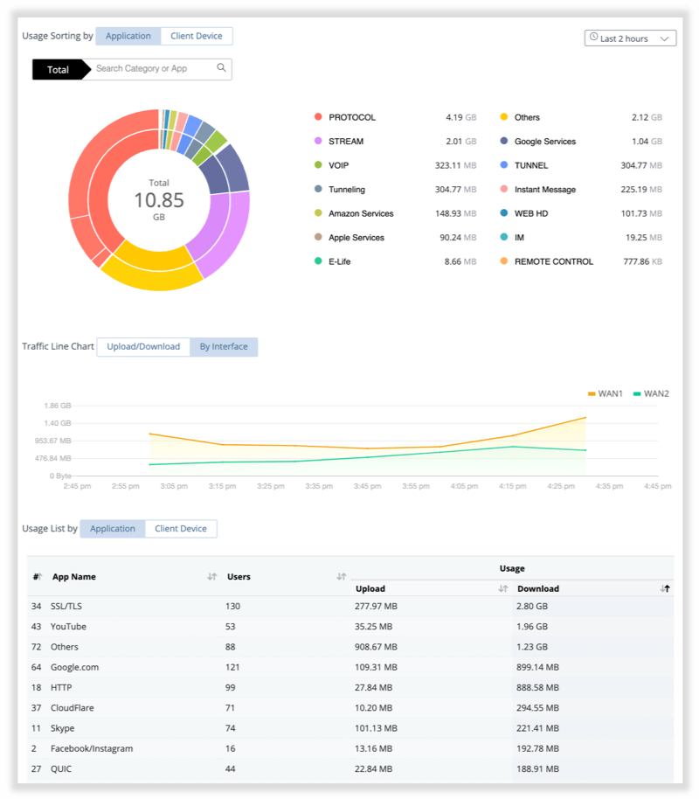
Task: Click the yellow Others legend color dot
Action: (504, 117)
